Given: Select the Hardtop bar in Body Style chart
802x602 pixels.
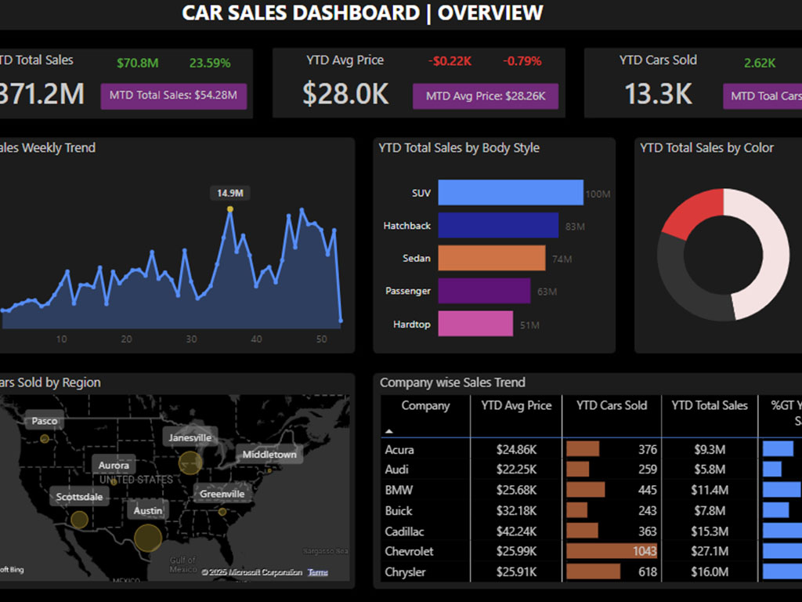Looking at the screenshot, I should coord(475,324).
